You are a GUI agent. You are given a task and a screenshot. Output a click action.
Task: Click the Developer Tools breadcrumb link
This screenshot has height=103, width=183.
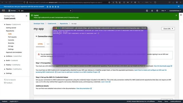click(x=39, y=23)
